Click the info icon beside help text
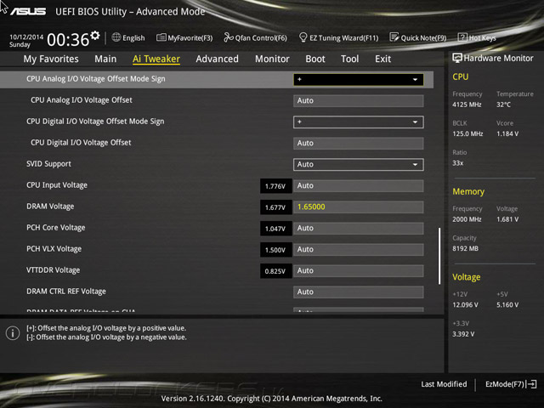The height and width of the screenshot is (408, 544). [13, 333]
